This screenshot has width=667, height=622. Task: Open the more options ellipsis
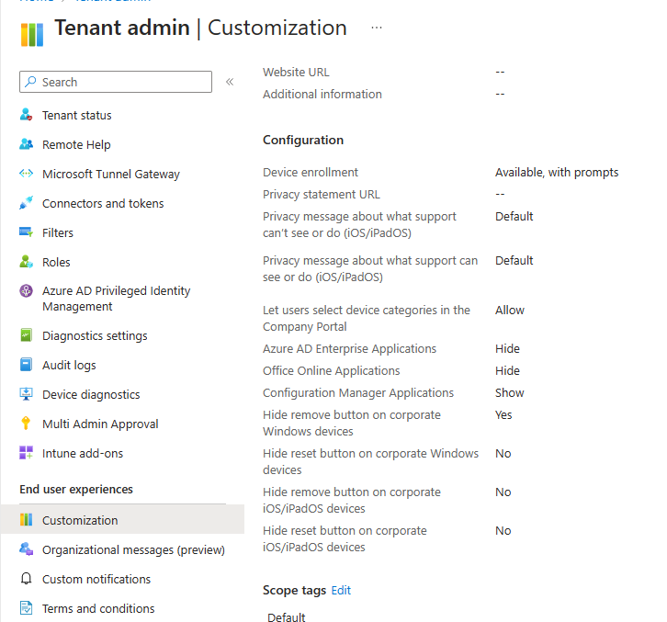click(377, 28)
